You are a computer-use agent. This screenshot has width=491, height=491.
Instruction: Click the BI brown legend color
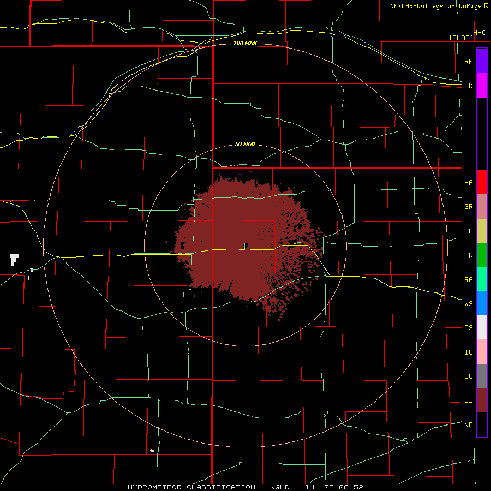tap(482, 400)
